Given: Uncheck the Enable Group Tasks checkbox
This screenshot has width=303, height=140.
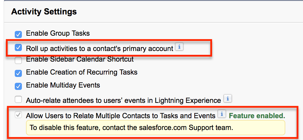Looking at the screenshot, I should point(18,34).
